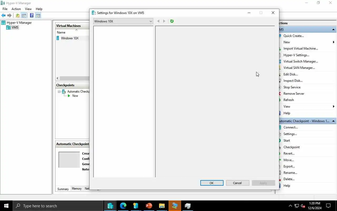The height and width of the screenshot is (211, 337).
Task: Click the muted volume icon in system tray
Action: click(303, 206)
